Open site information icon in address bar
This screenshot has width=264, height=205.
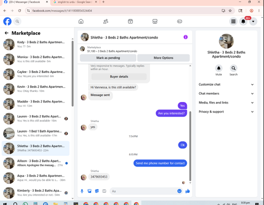(x=29, y=11)
